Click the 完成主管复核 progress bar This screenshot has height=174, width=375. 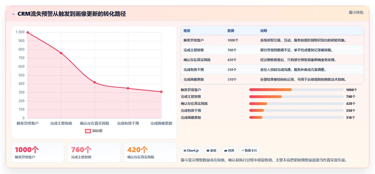pos(296,97)
